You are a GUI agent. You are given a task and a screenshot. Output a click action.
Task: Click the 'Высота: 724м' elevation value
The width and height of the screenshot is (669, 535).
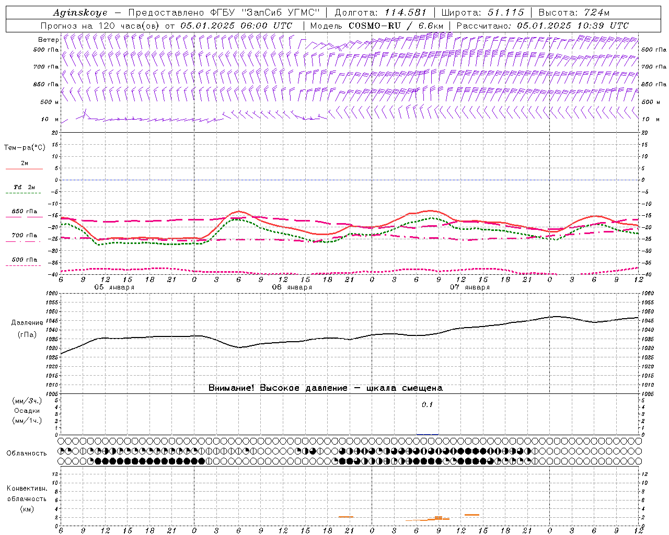tap(574, 13)
